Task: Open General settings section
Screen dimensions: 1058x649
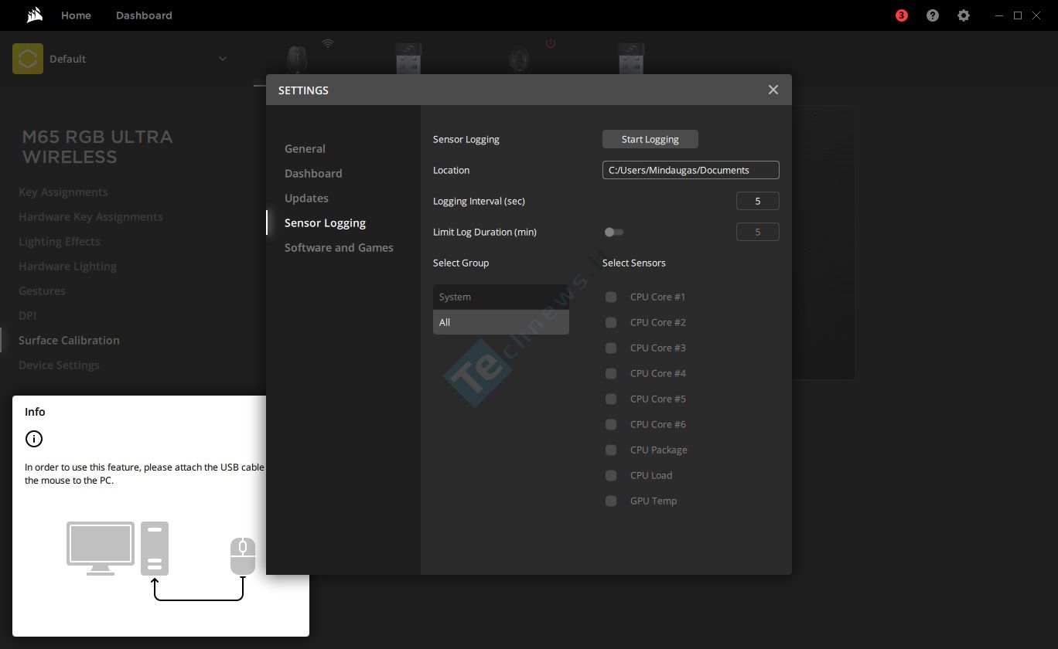Action: click(305, 148)
